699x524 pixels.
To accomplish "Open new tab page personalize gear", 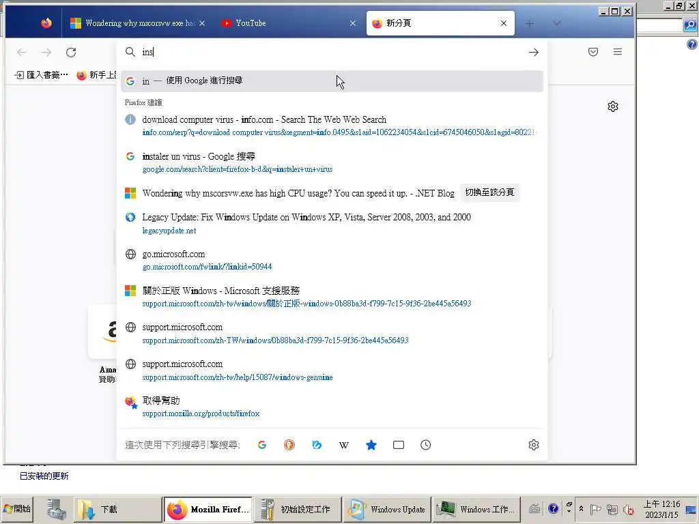I will point(613,106).
